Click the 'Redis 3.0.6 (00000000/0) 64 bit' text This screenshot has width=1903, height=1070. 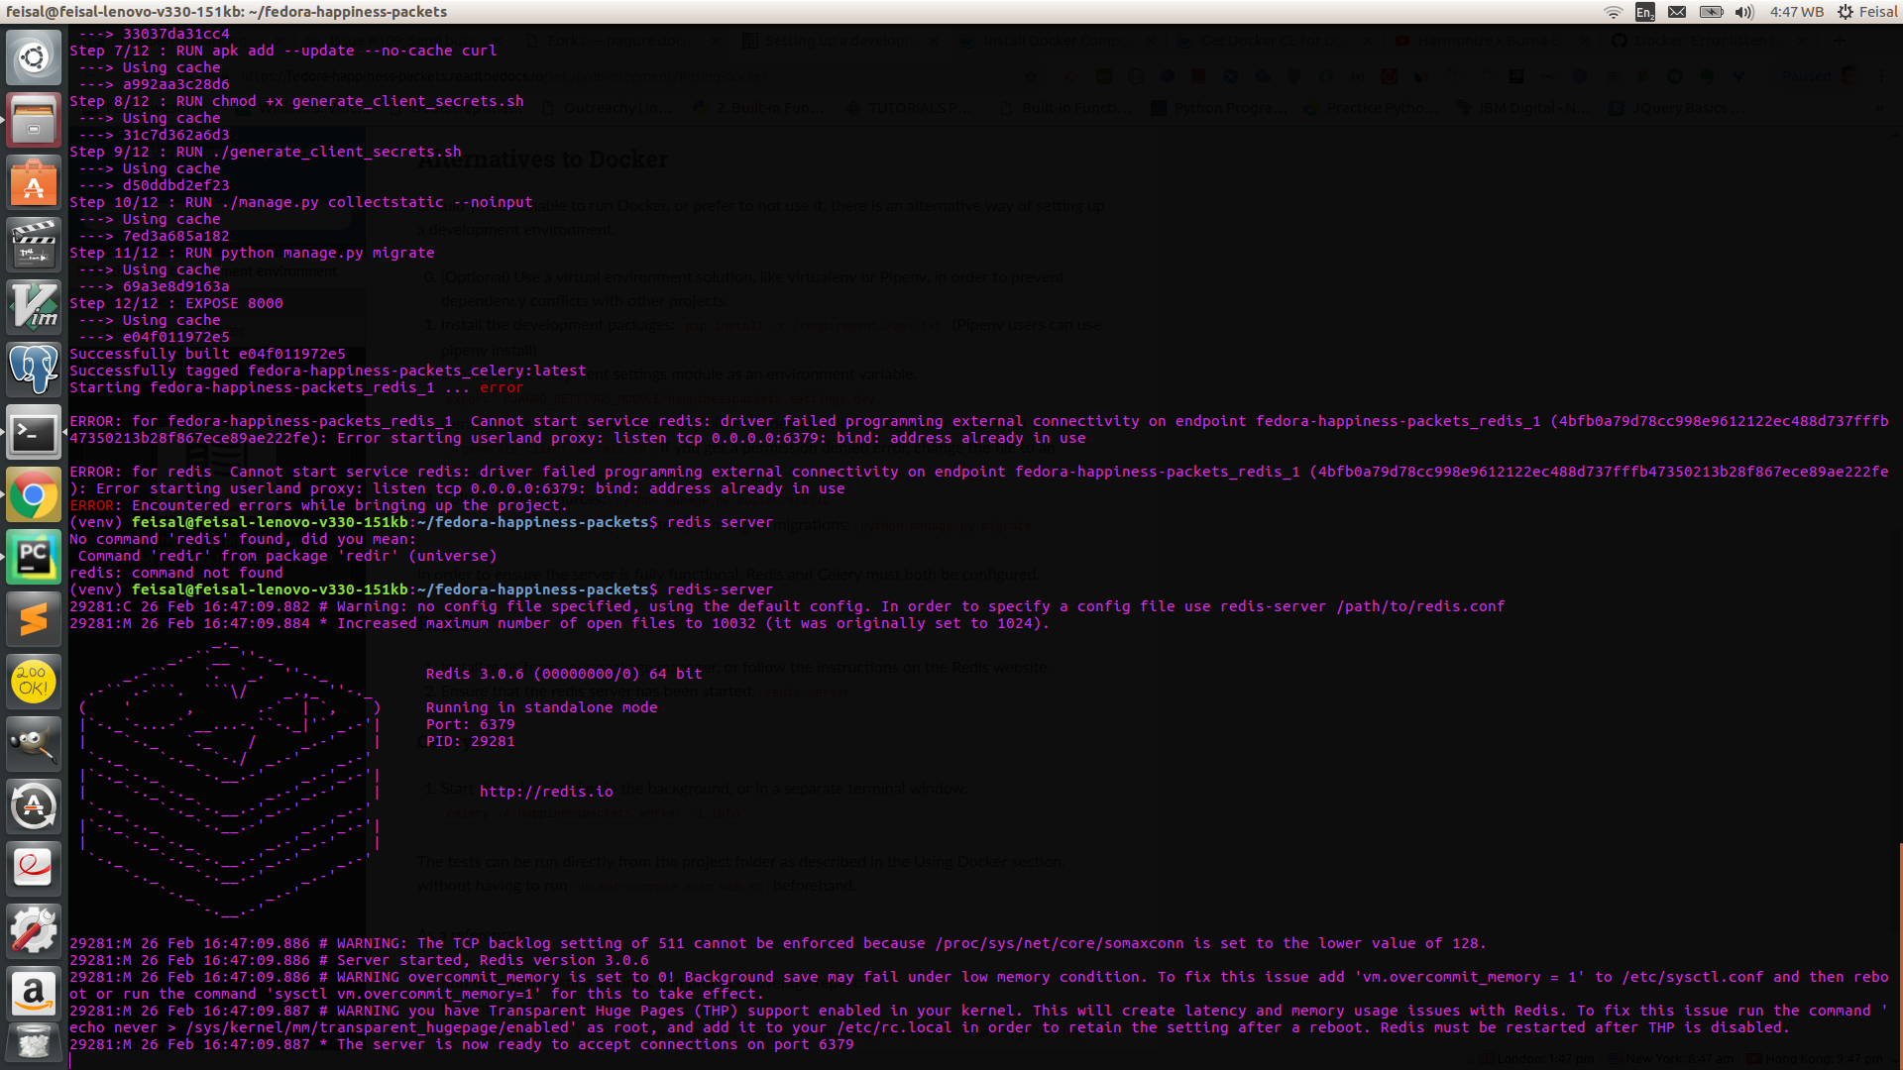coord(564,674)
